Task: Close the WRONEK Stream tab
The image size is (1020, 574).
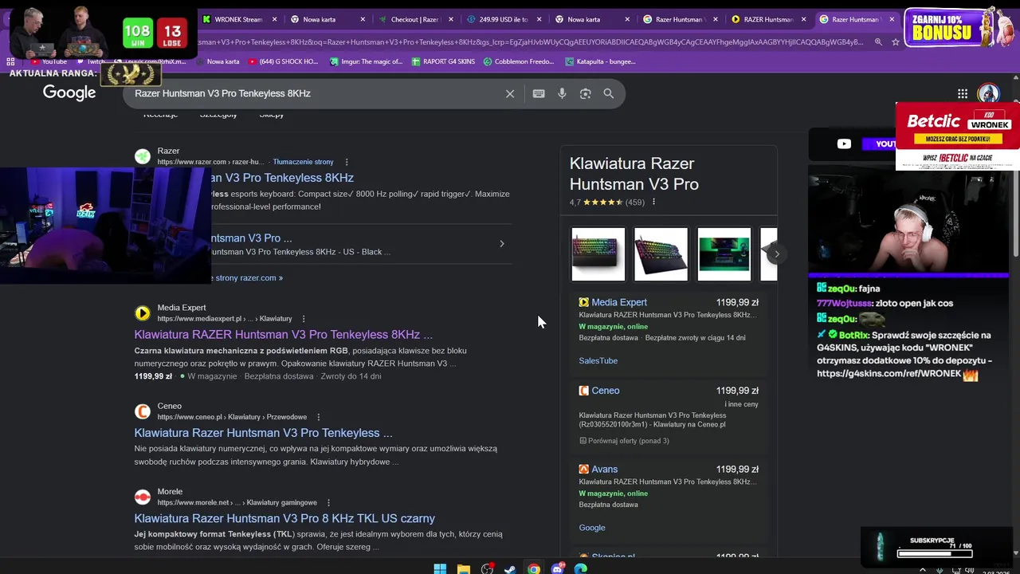Action: coord(275,19)
